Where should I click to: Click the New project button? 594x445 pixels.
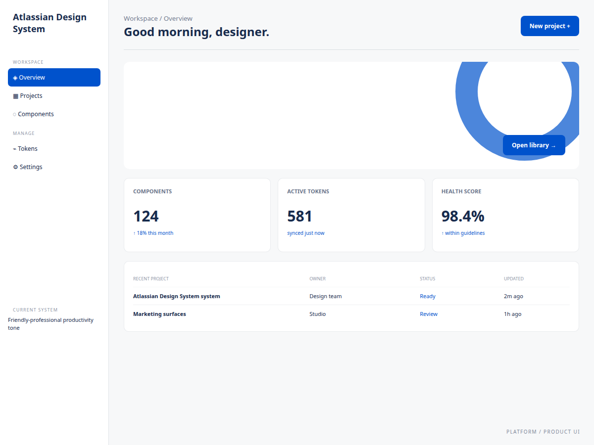click(550, 26)
